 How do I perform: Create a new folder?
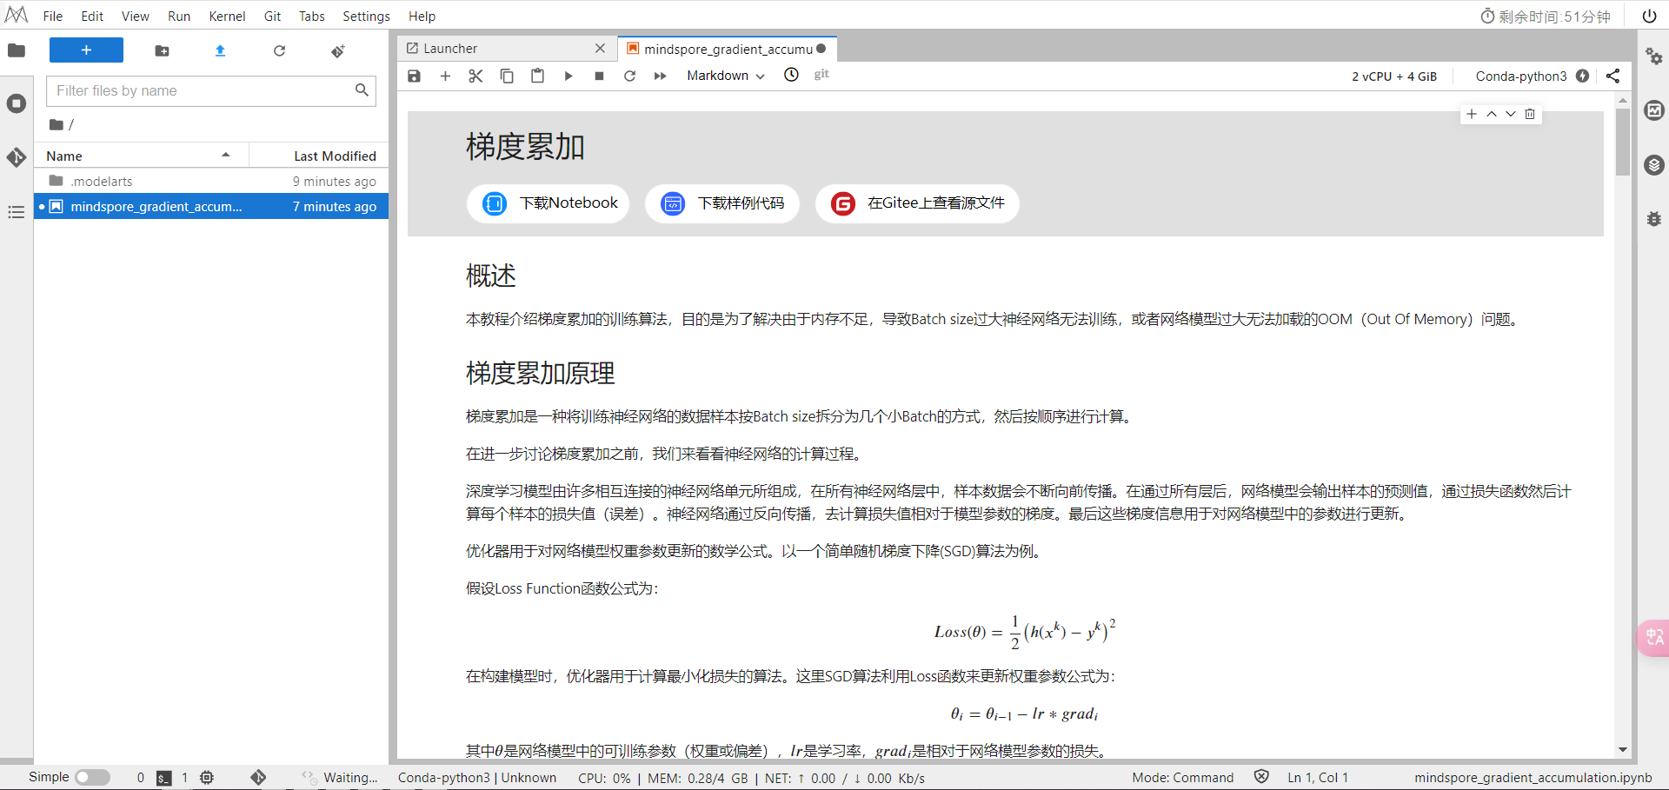click(162, 51)
